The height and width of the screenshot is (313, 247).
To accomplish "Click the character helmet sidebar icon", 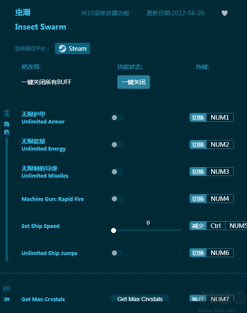I will pos(7,113).
